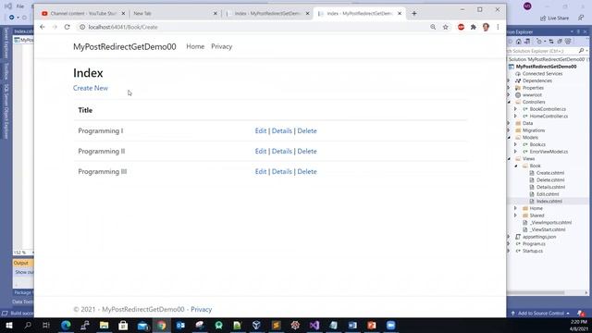
Task: View Details of Programming I
Action: [281, 130]
